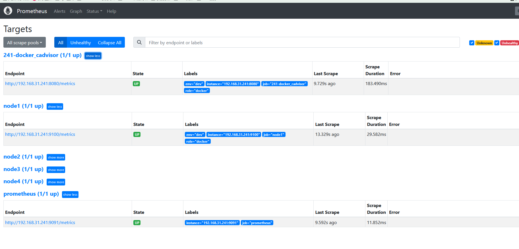This screenshot has width=519, height=249.
Task: Expand node3 pool with show more
Action: 56,170
